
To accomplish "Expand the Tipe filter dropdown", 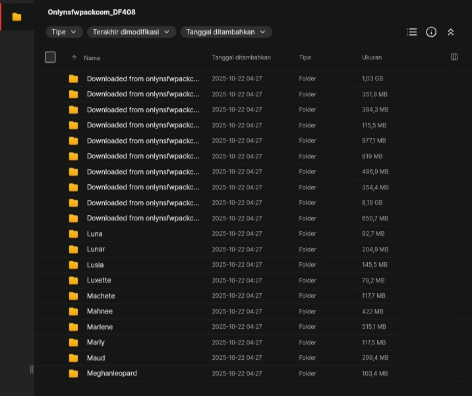I will [64, 32].
